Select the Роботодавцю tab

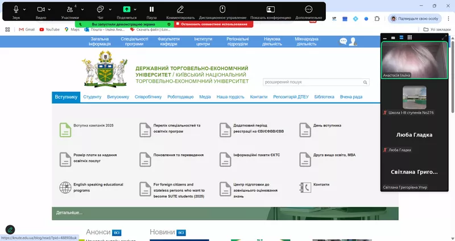coord(180,97)
